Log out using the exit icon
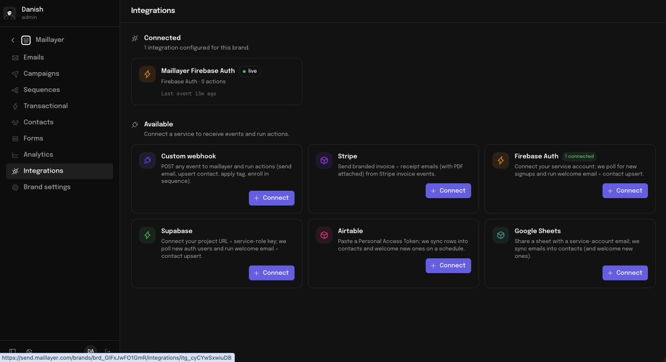The width and height of the screenshot is (666, 362). coord(108,351)
